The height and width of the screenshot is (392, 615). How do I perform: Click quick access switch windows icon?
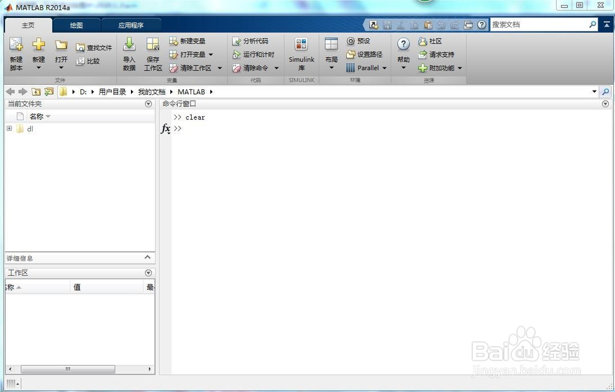tap(468, 25)
